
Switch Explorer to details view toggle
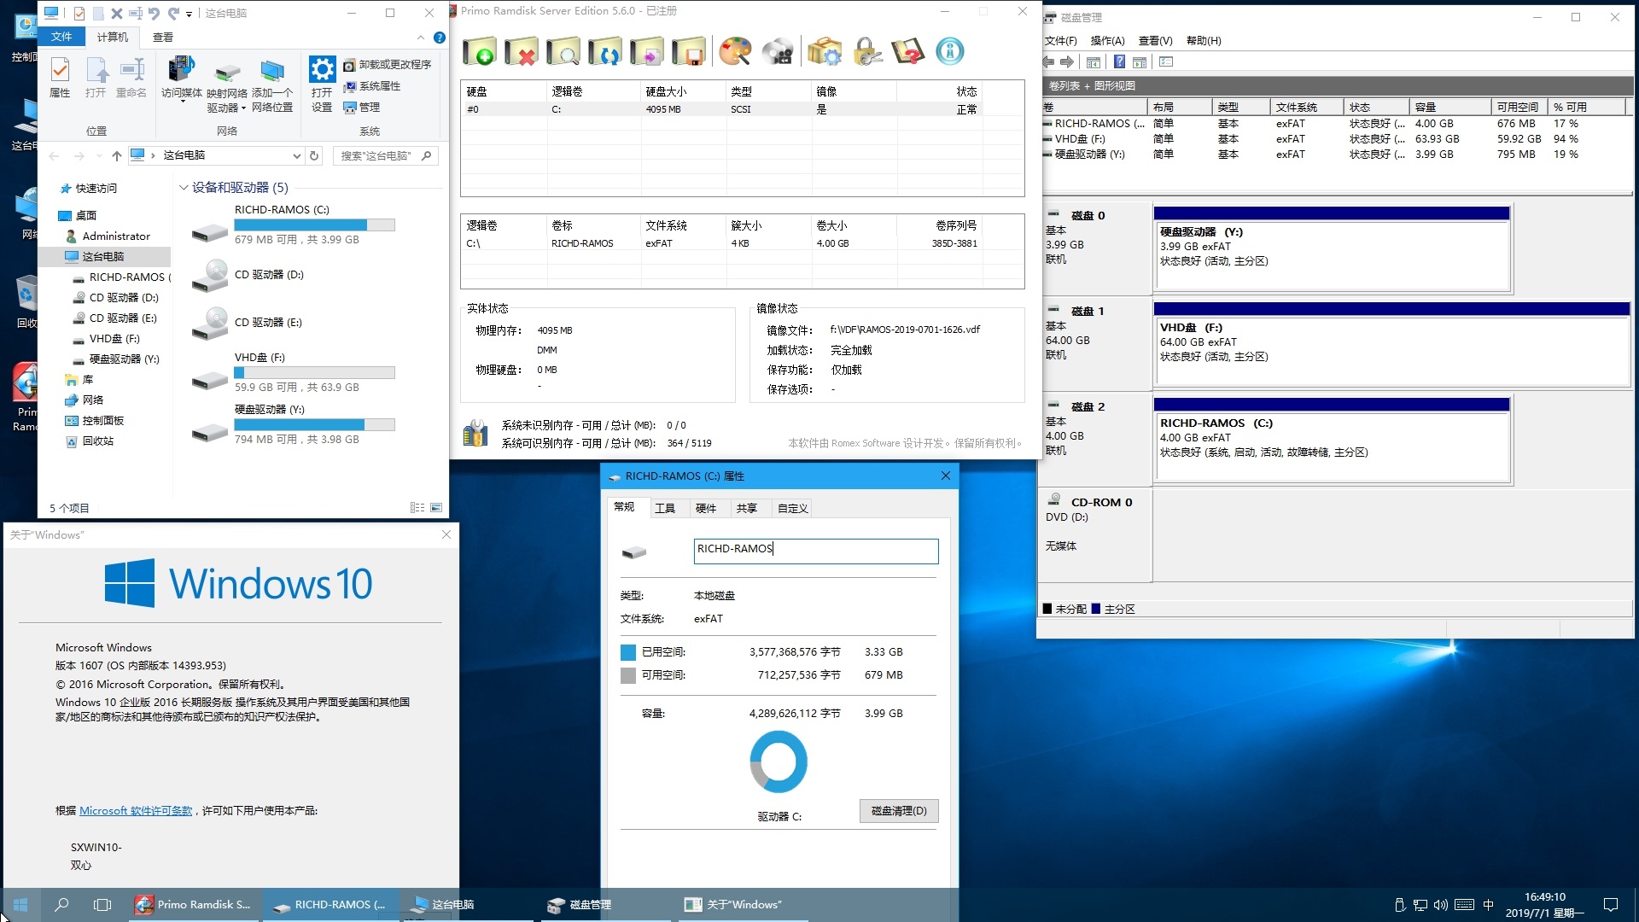click(x=417, y=508)
